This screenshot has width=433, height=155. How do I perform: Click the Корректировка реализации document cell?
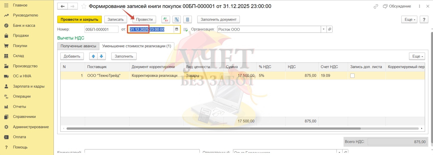156,76
